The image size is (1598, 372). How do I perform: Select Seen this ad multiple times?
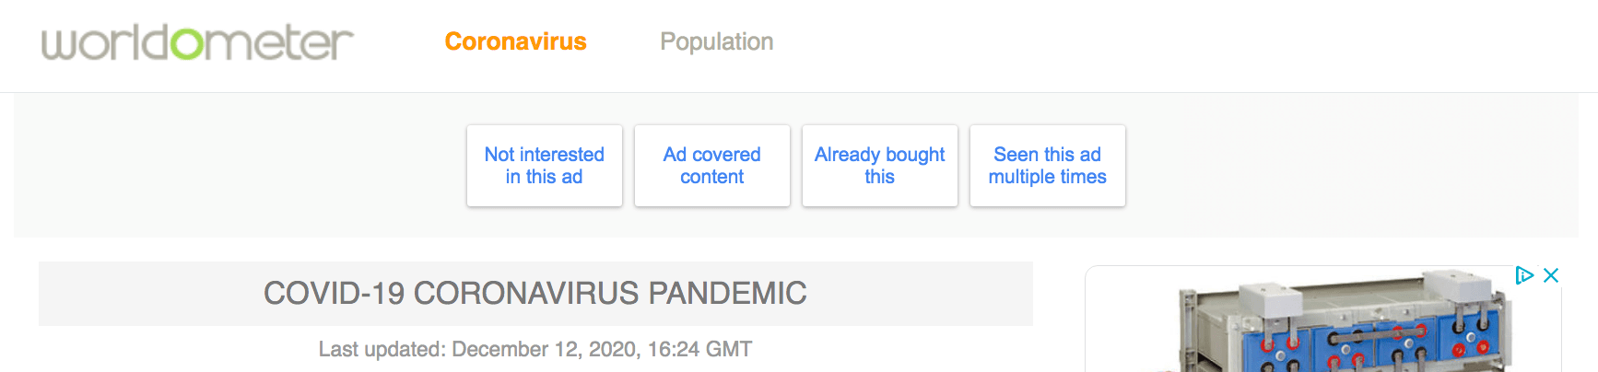[1048, 166]
